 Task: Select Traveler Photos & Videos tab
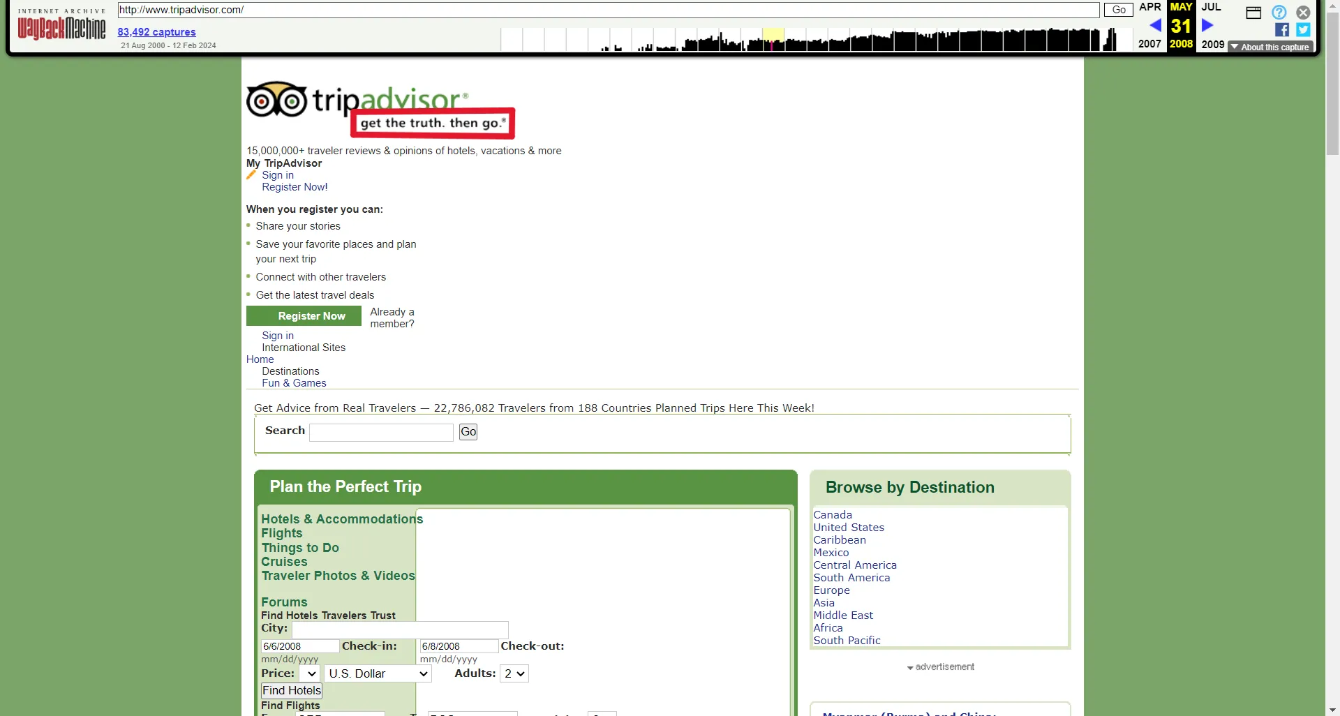(x=338, y=576)
